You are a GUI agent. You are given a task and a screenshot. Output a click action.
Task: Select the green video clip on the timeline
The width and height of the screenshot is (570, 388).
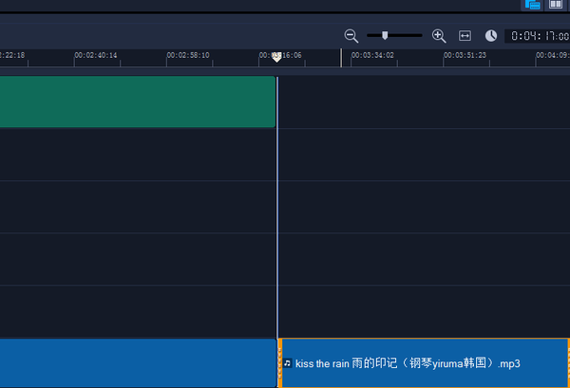click(138, 102)
